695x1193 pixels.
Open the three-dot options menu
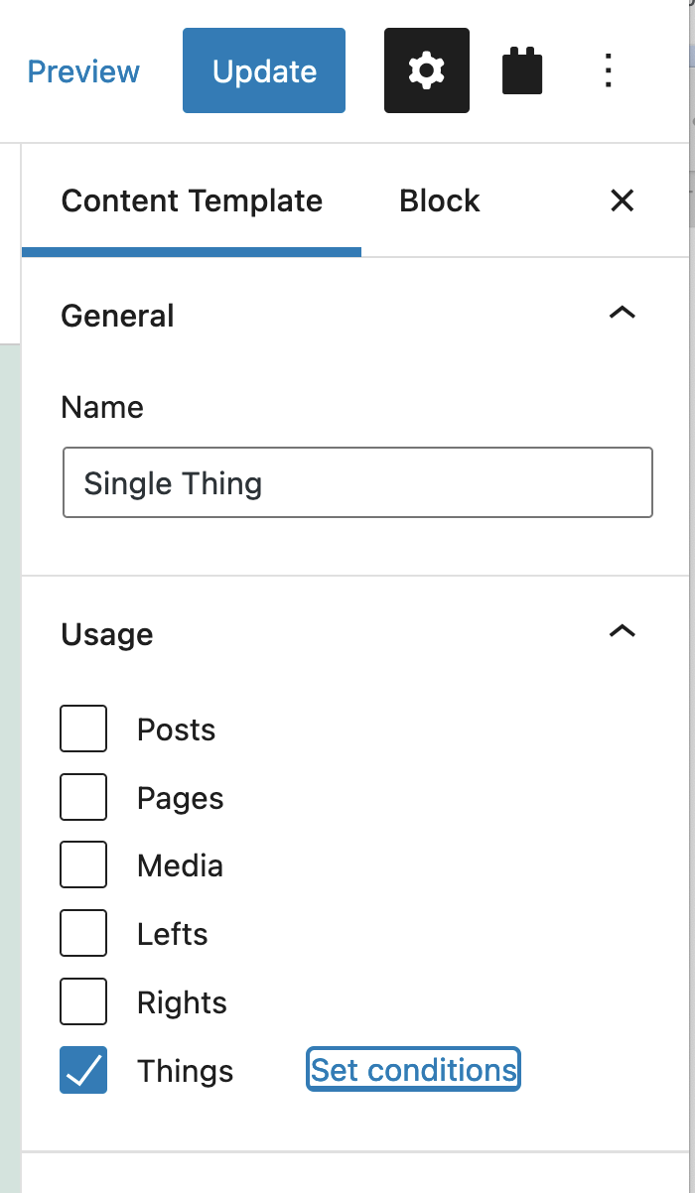[x=609, y=70]
